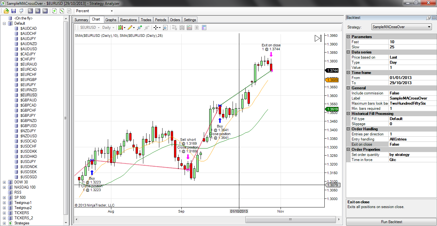Expand the DOW 30 list
Viewport: 437px width, 226px height.
pyautogui.click(x=4, y=182)
